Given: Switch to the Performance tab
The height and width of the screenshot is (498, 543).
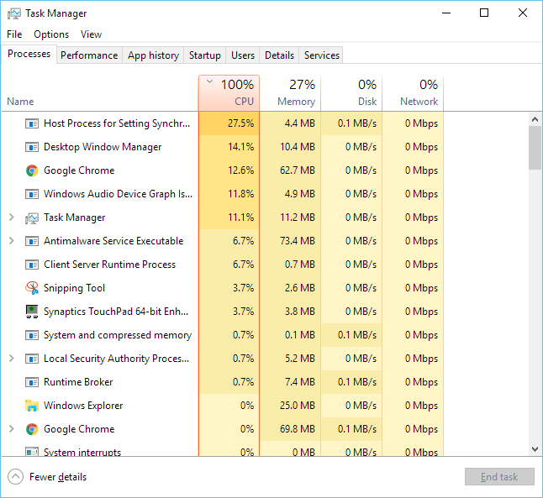Looking at the screenshot, I should (89, 55).
